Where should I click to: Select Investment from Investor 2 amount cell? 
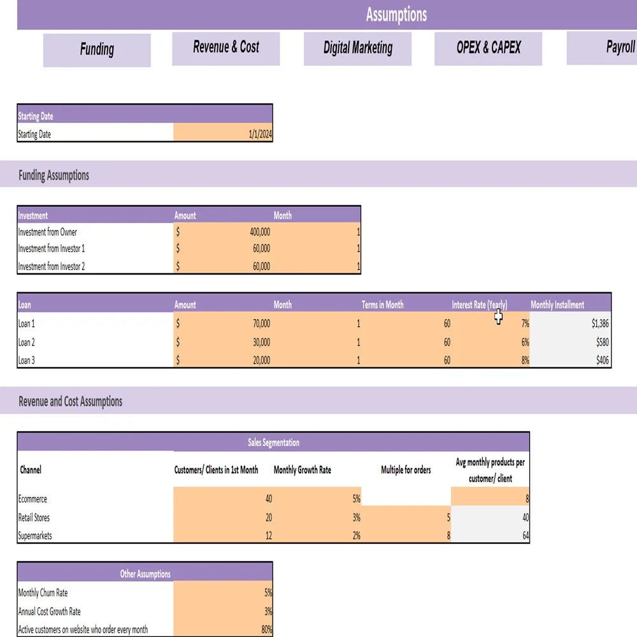point(222,266)
